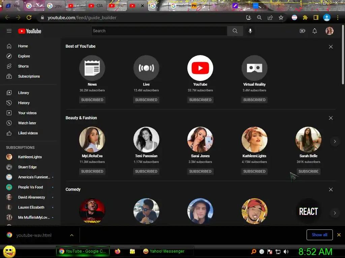Open the account avatar menu

(330, 31)
